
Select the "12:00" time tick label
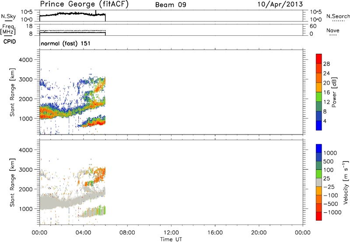coord(171,233)
